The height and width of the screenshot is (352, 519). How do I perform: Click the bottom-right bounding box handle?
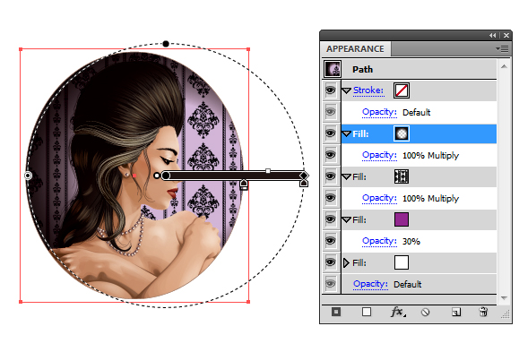(248, 302)
